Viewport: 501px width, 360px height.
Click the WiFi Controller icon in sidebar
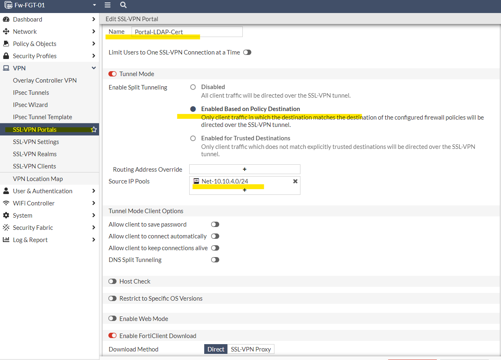[7, 203]
